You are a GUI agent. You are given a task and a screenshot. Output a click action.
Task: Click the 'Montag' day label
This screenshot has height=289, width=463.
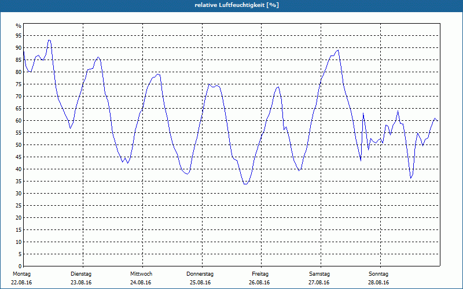(22, 274)
